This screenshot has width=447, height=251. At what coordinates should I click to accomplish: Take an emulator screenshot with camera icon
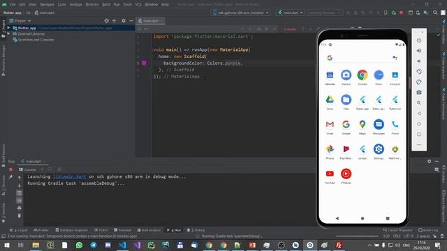(419, 93)
